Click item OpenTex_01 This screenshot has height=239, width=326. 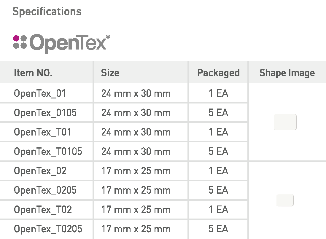[40, 93]
